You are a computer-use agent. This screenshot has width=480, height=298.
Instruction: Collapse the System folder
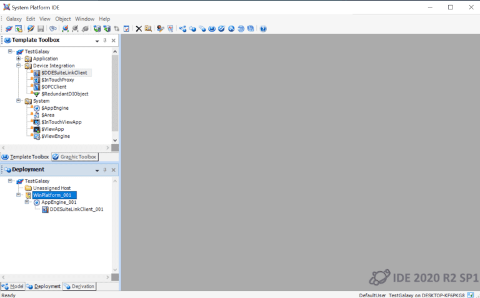[x=18, y=100]
